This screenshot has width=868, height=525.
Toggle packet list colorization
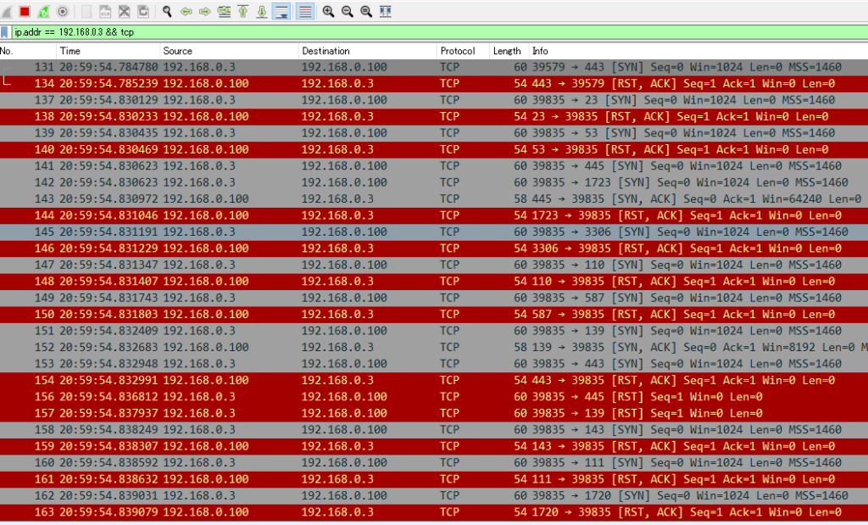point(304,11)
